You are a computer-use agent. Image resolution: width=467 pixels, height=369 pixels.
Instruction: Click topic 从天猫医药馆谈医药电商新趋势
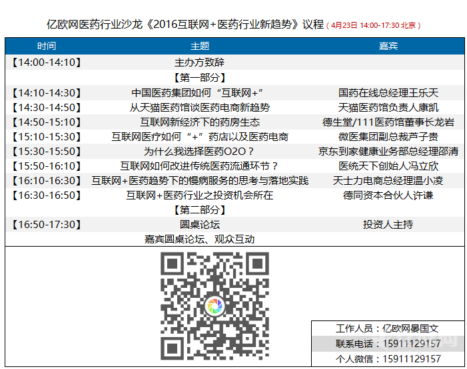pos(200,107)
